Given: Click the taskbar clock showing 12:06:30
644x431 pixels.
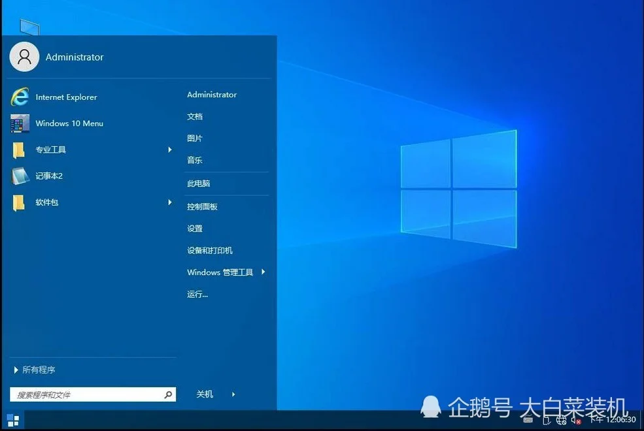Looking at the screenshot, I should pyautogui.click(x=613, y=419).
